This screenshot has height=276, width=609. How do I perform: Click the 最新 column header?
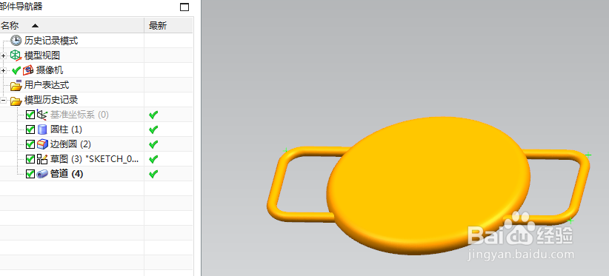[x=169, y=26]
